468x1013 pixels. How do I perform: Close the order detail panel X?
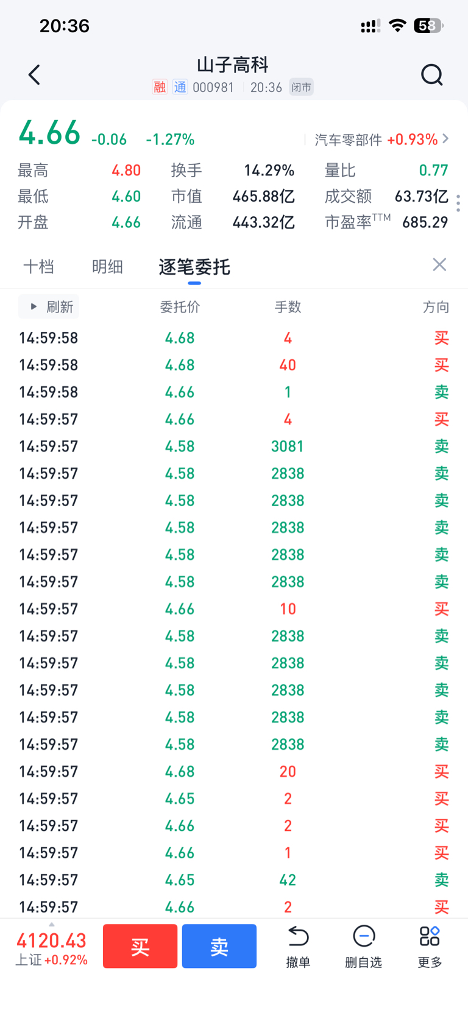(439, 264)
